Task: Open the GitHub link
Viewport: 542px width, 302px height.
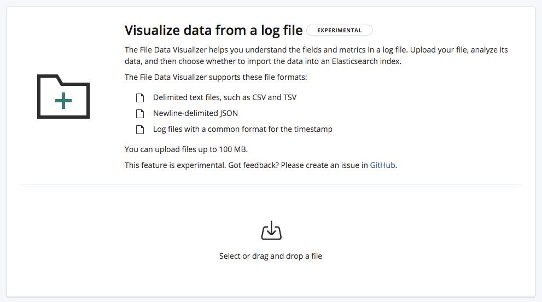Action: 382,165
